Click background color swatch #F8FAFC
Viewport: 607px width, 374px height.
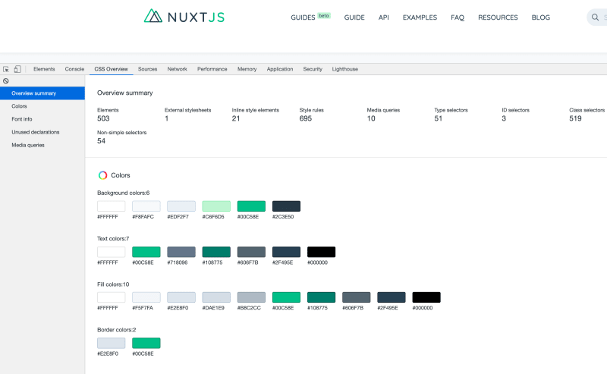(146, 206)
